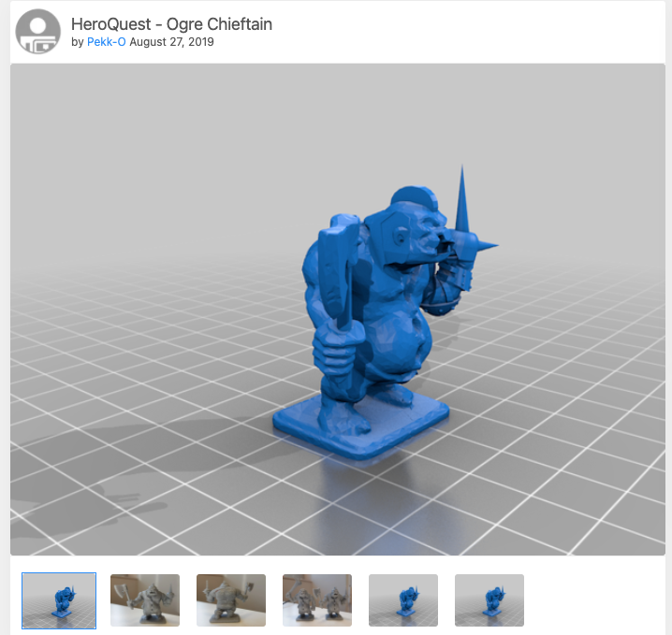This screenshot has width=672, height=635.
Task: Select the two printed ogres thumbnail
Action: (317, 600)
